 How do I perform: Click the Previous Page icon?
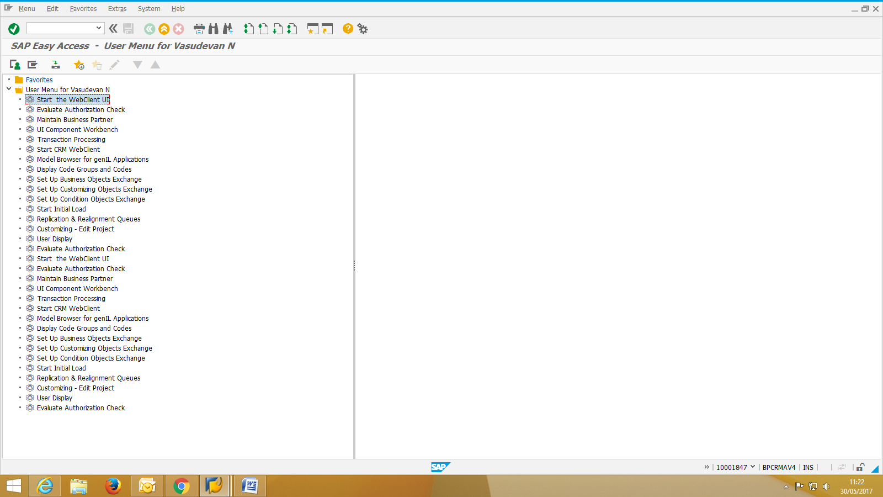(263, 29)
